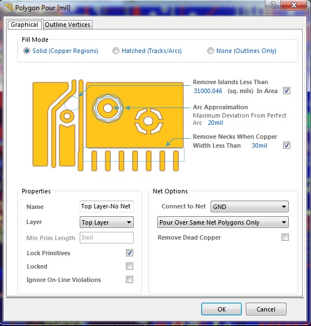Open the Connect to Net dropdown
The image size is (311, 326).
[x=250, y=206]
